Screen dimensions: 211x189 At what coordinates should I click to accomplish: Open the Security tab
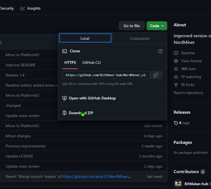pos(7,8)
